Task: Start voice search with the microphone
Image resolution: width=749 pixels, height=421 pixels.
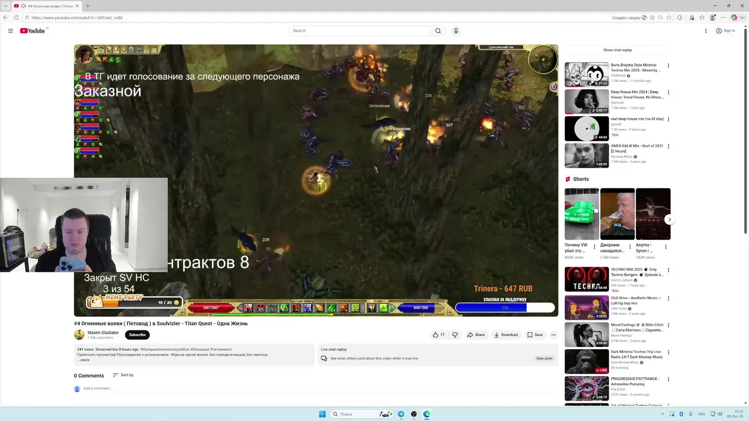Action: coord(456,30)
